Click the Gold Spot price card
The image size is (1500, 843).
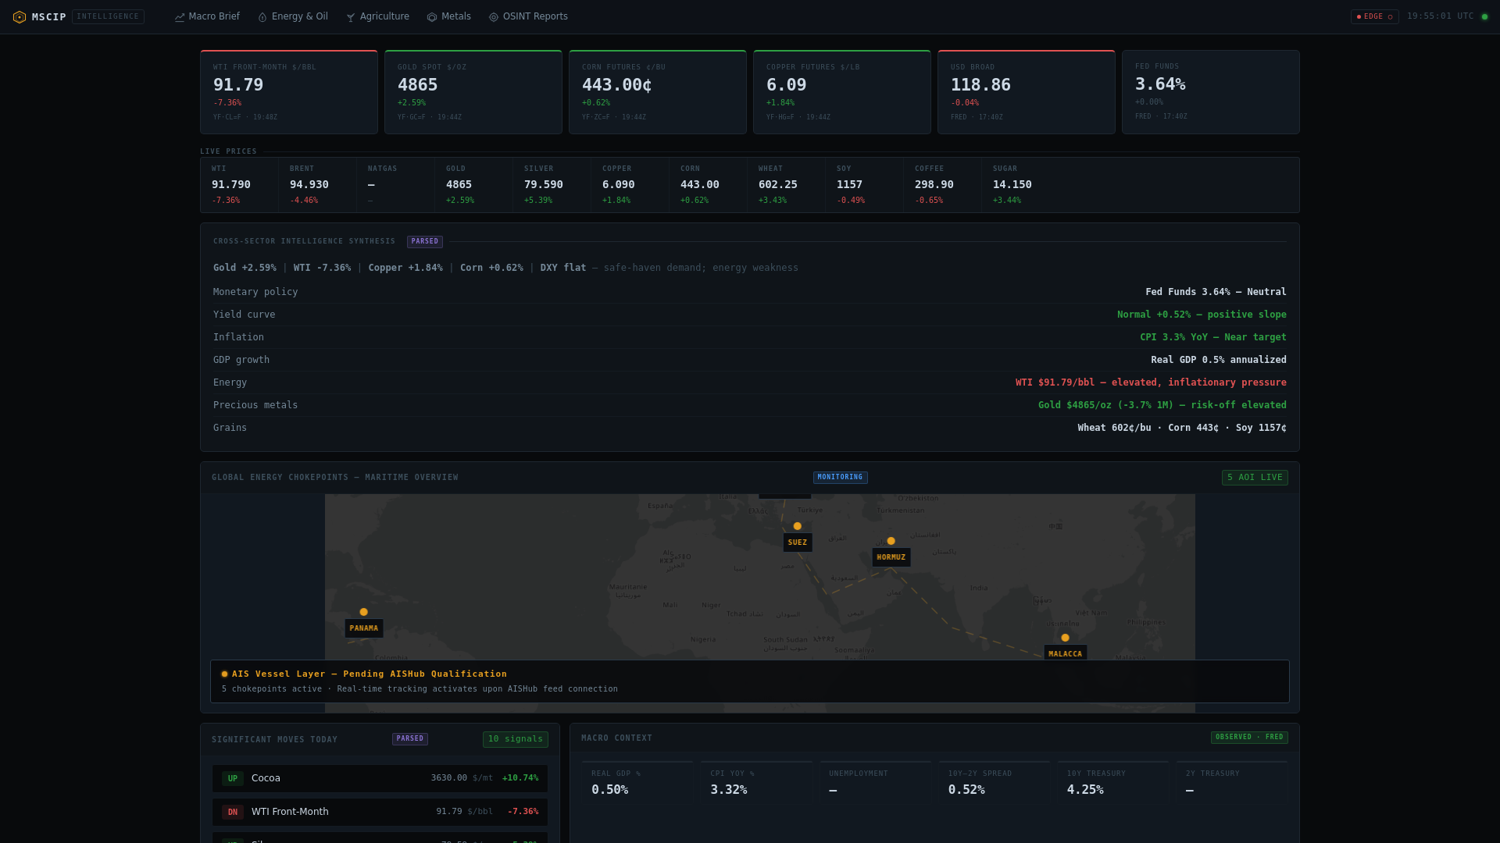tap(473, 92)
